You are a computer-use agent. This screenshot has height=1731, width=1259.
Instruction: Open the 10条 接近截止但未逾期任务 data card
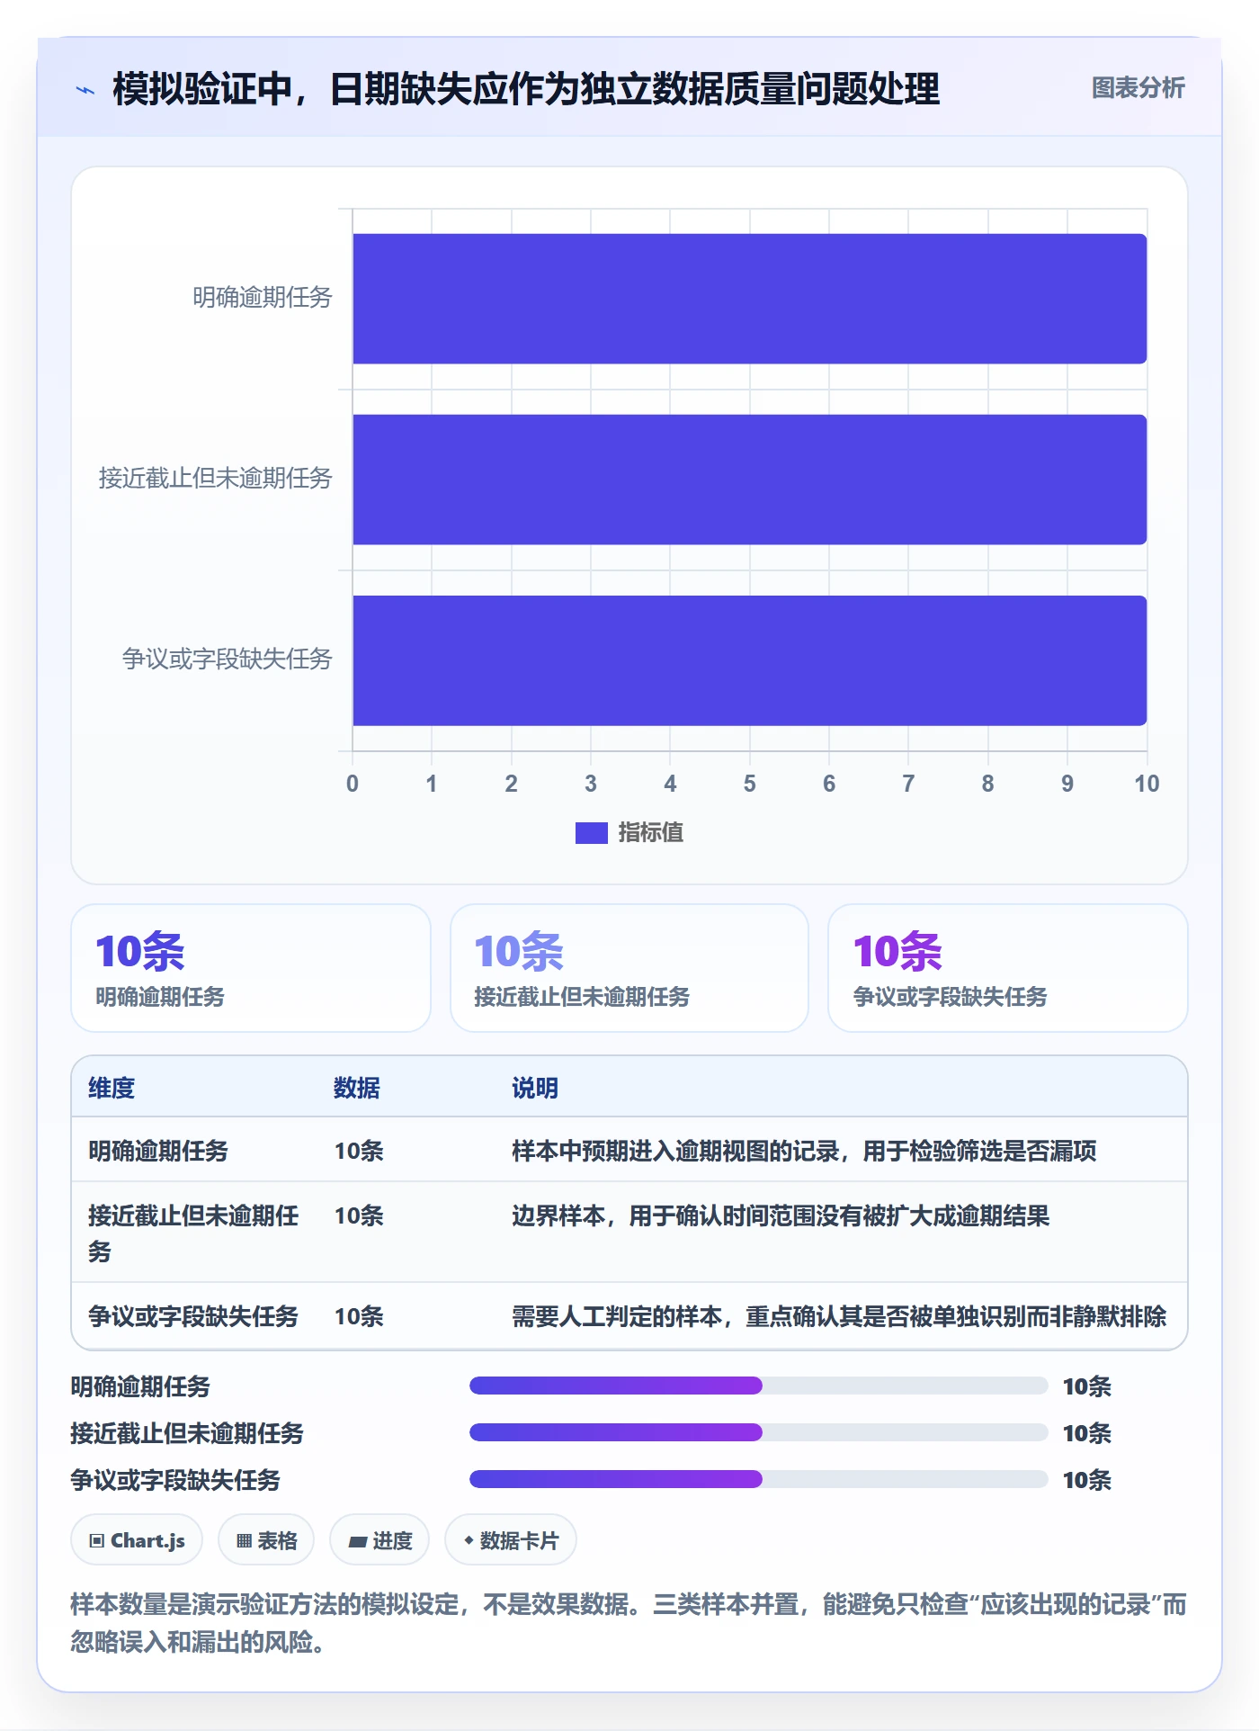tap(629, 968)
